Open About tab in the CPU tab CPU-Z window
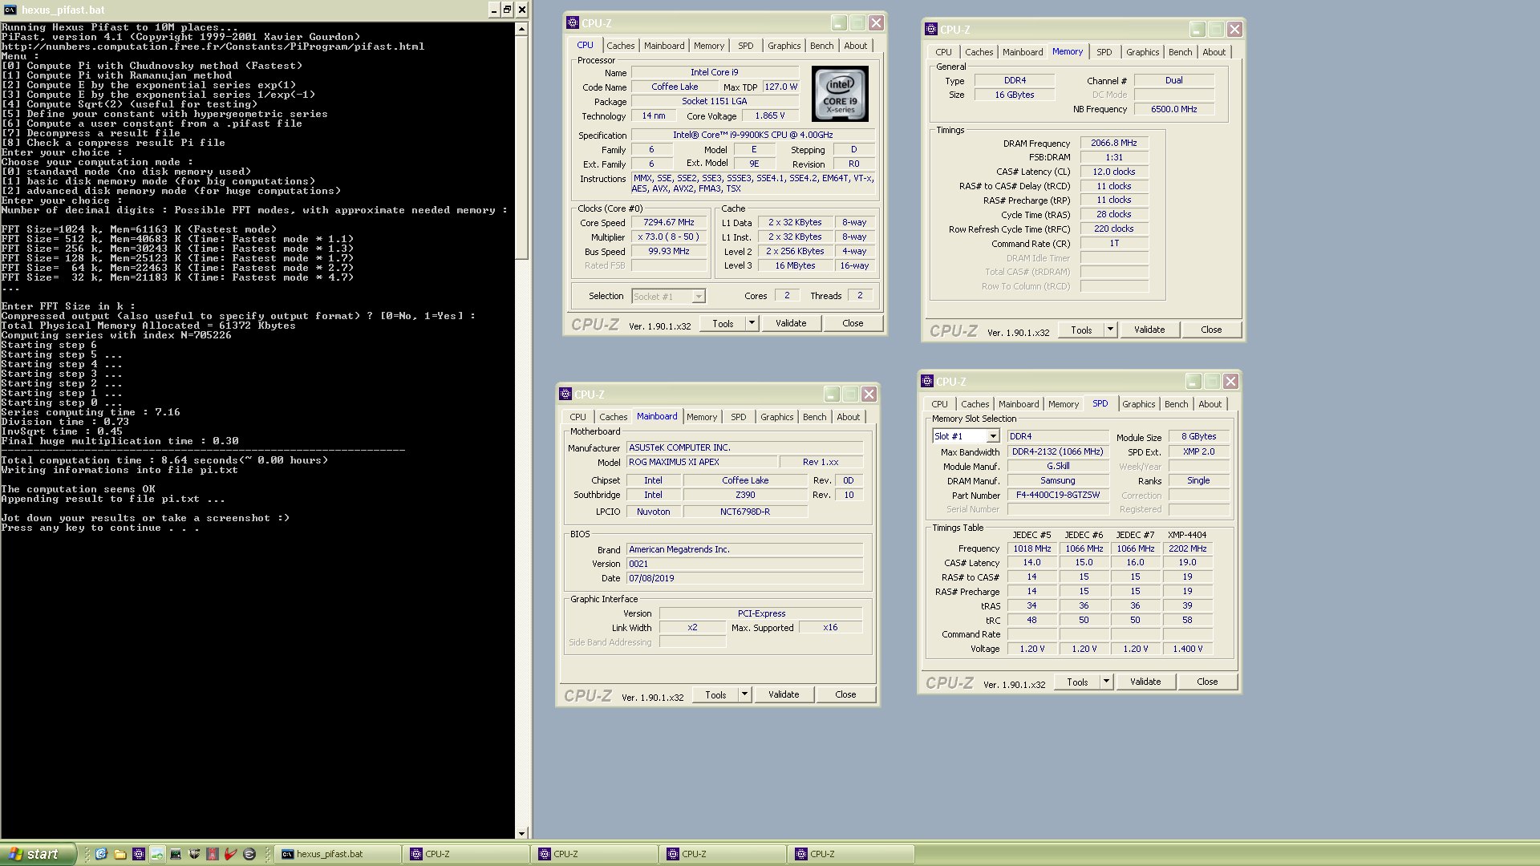 tap(855, 46)
